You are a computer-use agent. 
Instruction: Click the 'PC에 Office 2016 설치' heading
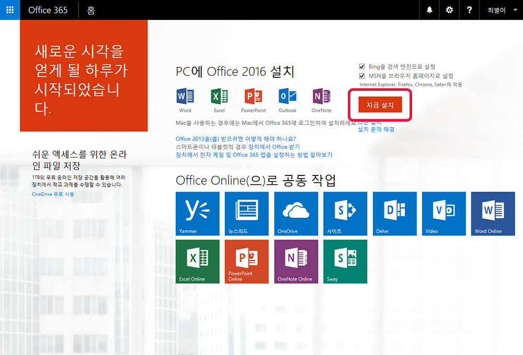(235, 72)
